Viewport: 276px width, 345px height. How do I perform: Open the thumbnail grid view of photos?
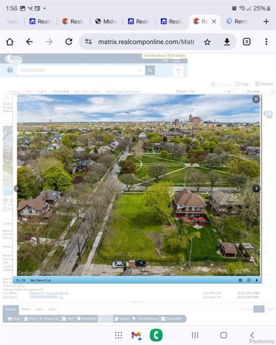click(240, 280)
